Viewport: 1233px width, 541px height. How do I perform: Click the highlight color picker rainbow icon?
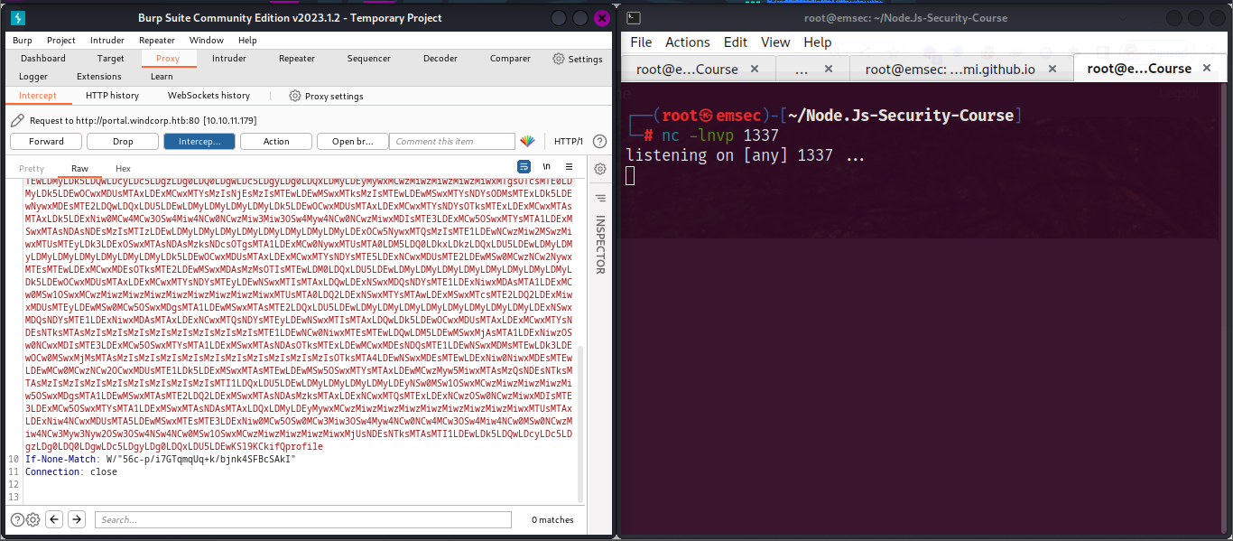(527, 142)
